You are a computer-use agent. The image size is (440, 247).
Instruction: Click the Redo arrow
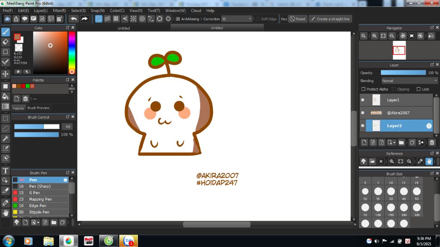[x=84, y=19]
